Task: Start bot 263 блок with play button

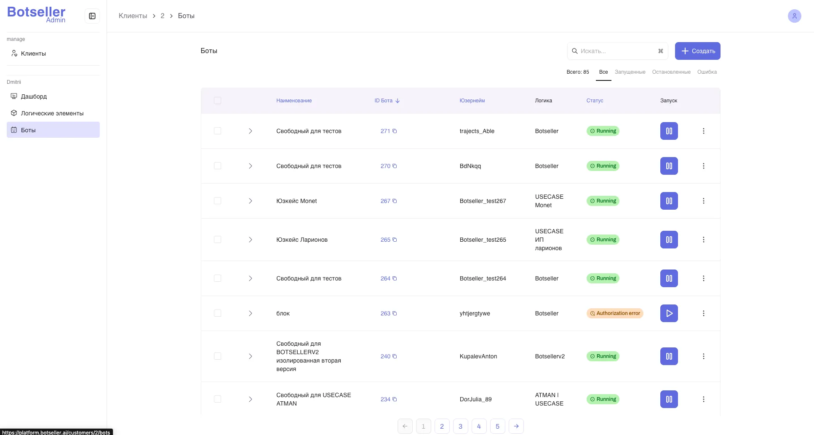Action: click(669, 313)
